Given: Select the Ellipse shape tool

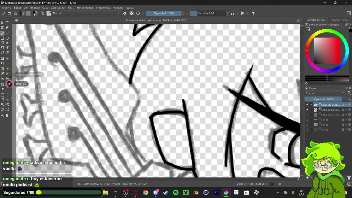Looking at the screenshot, I should (x=7, y=38).
